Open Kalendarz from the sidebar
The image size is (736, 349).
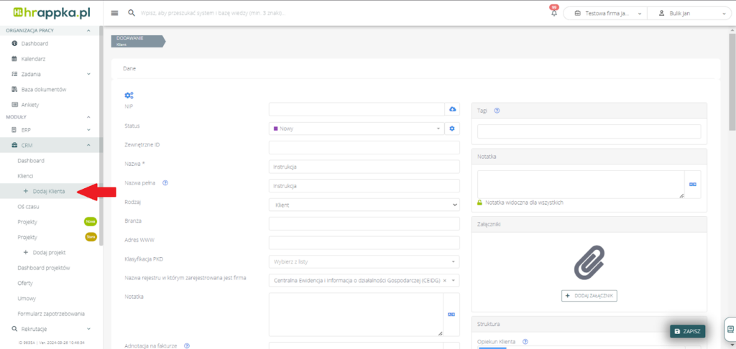click(34, 58)
